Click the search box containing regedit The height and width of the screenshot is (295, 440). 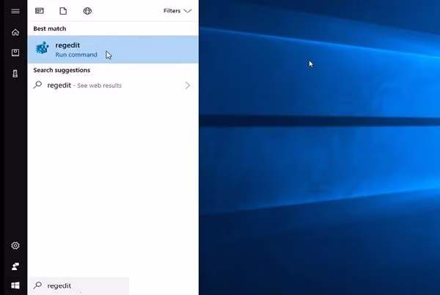coord(79,285)
